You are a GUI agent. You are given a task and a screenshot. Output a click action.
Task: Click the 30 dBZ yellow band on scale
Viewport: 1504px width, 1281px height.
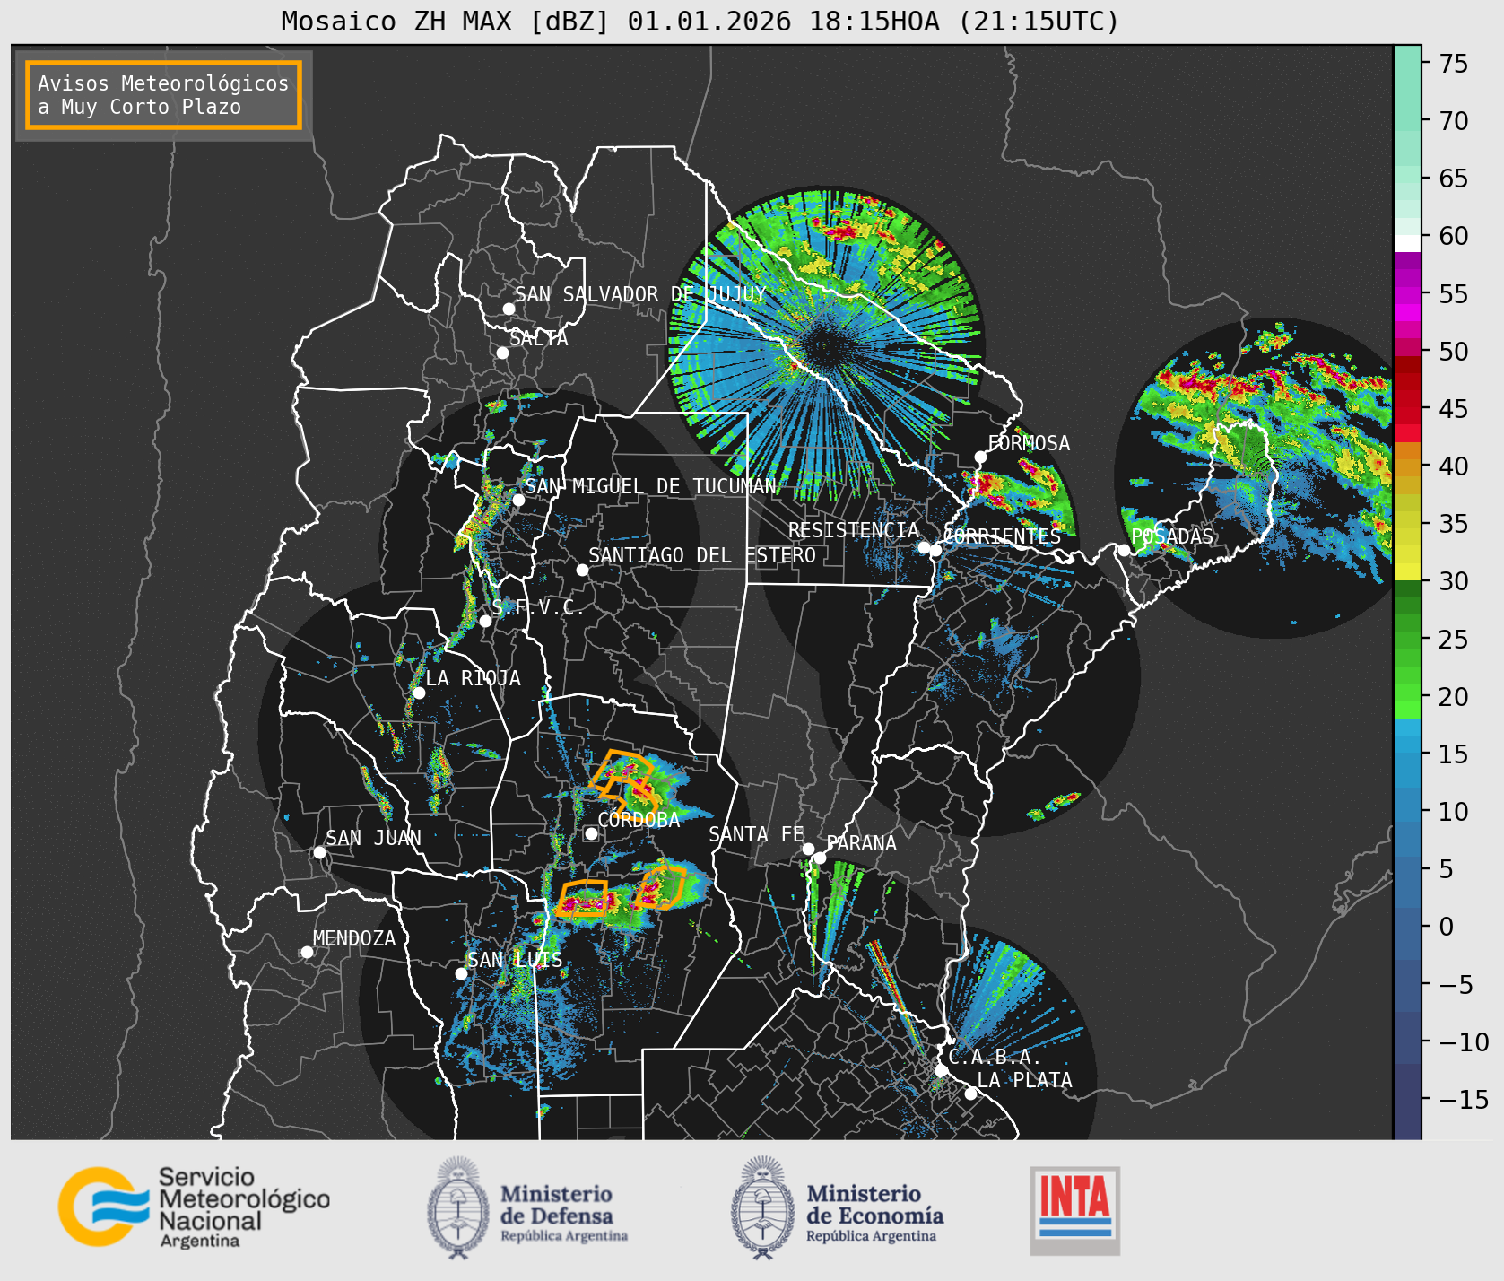click(1407, 572)
